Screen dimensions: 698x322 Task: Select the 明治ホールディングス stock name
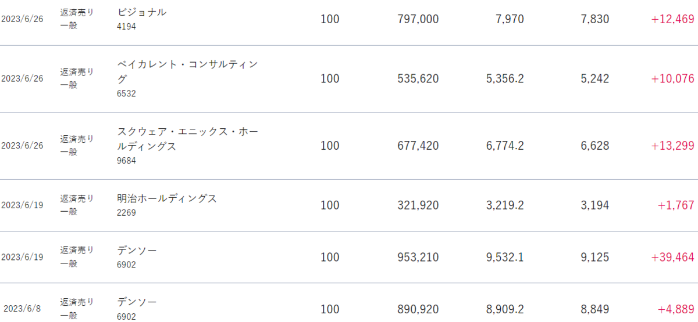[x=167, y=198]
